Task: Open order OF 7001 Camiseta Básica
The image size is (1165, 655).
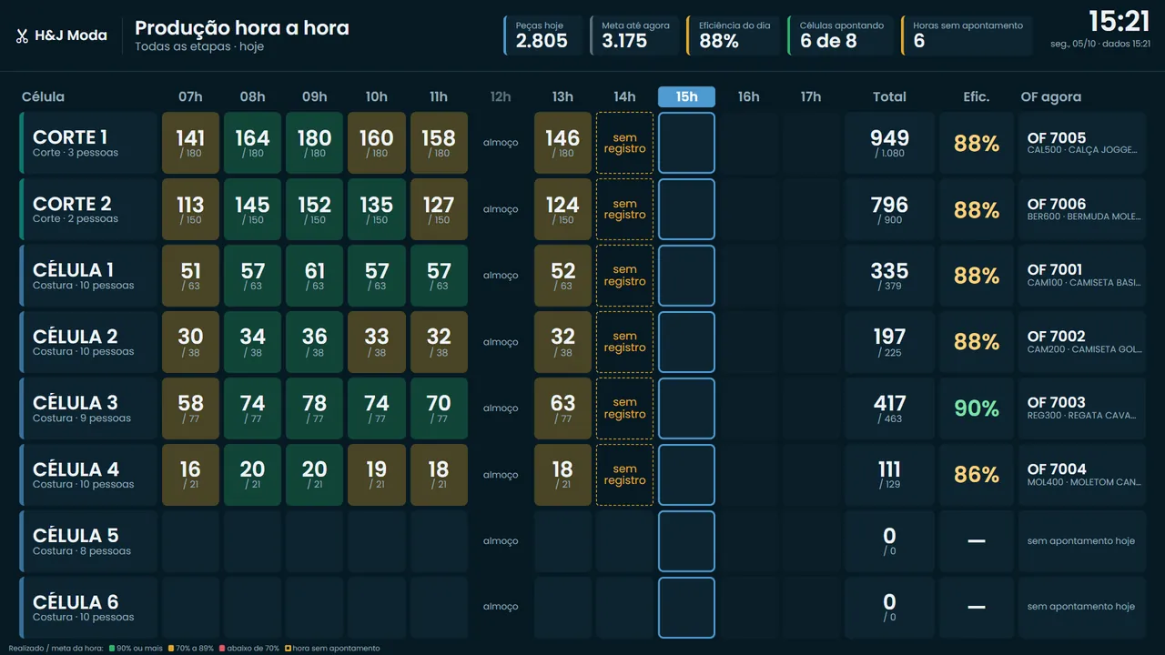Action: point(1082,276)
